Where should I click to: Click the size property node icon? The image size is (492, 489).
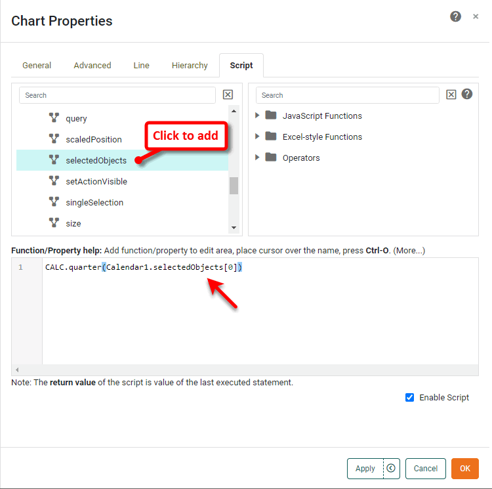[x=54, y=223]
